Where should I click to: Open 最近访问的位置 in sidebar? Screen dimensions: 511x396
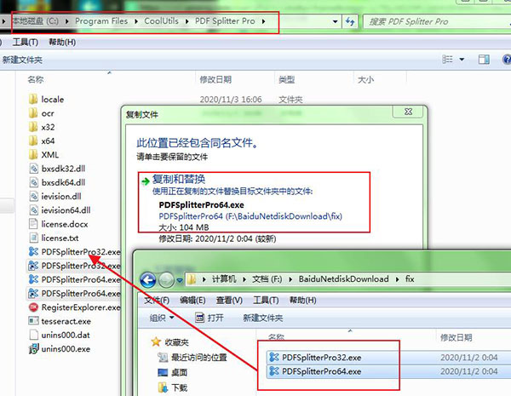[192, 358]
